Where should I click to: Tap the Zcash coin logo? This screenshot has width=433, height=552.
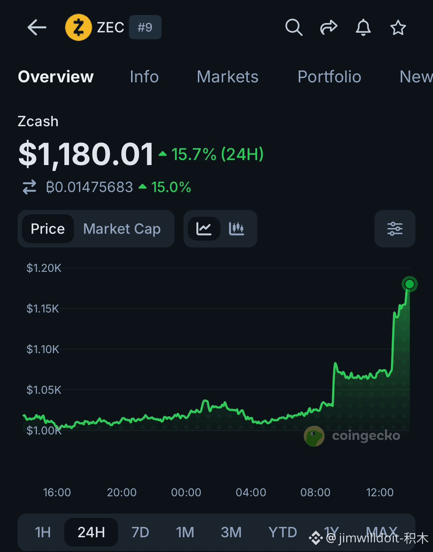78,27
